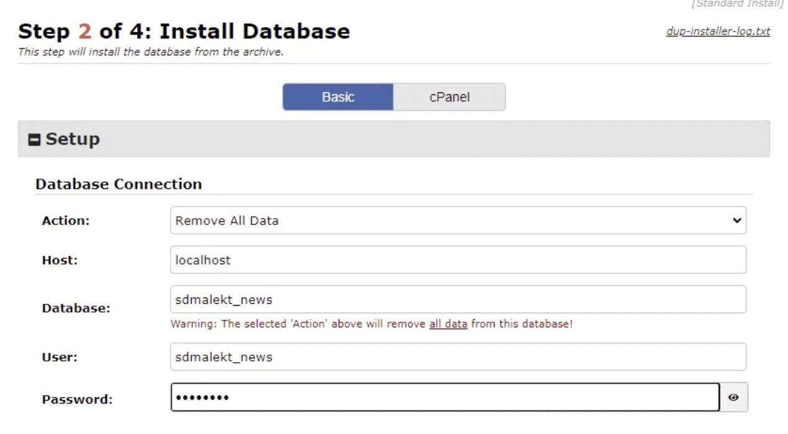Click the Setup section title text
The width and height of the screenshot is (788, 434).
coord(73,139)
